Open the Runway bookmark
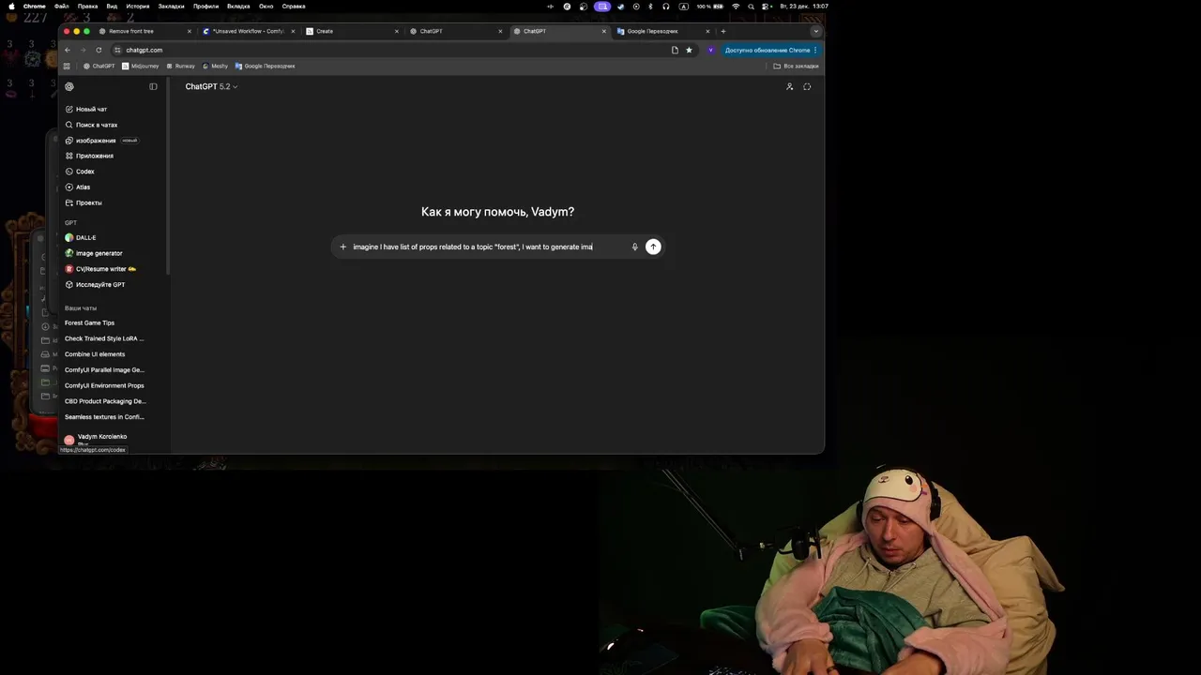This screenshot has height=675, width=1201. coord(181,67)
